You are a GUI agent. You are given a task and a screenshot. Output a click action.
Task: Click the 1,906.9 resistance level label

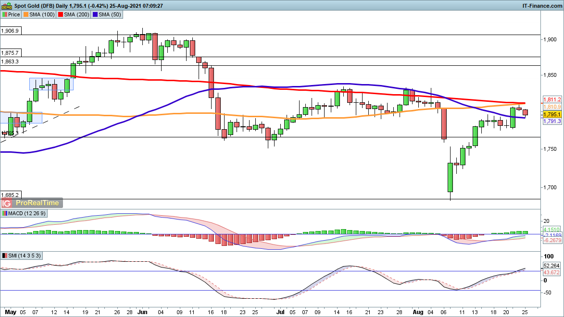[x=10, y=31]
